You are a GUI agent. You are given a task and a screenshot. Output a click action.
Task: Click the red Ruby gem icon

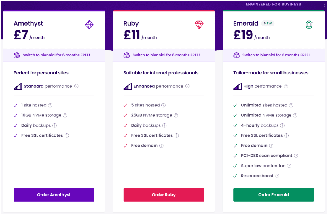[199, 25]
